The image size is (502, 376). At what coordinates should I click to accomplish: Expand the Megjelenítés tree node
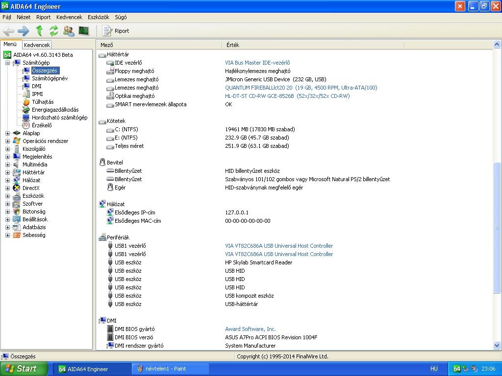coord(8,157)
